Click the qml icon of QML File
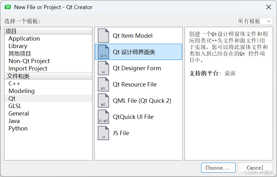The height and width of the screenshot is (177, 277). (x=103, y=101)
